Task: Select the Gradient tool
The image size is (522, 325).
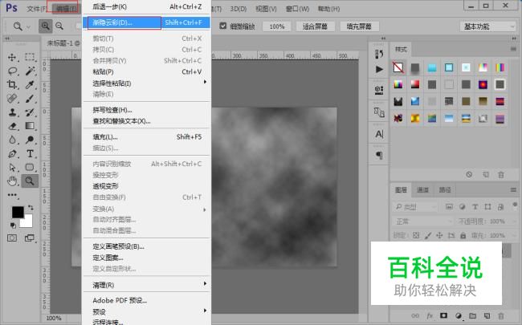Action: pos(30,126)
